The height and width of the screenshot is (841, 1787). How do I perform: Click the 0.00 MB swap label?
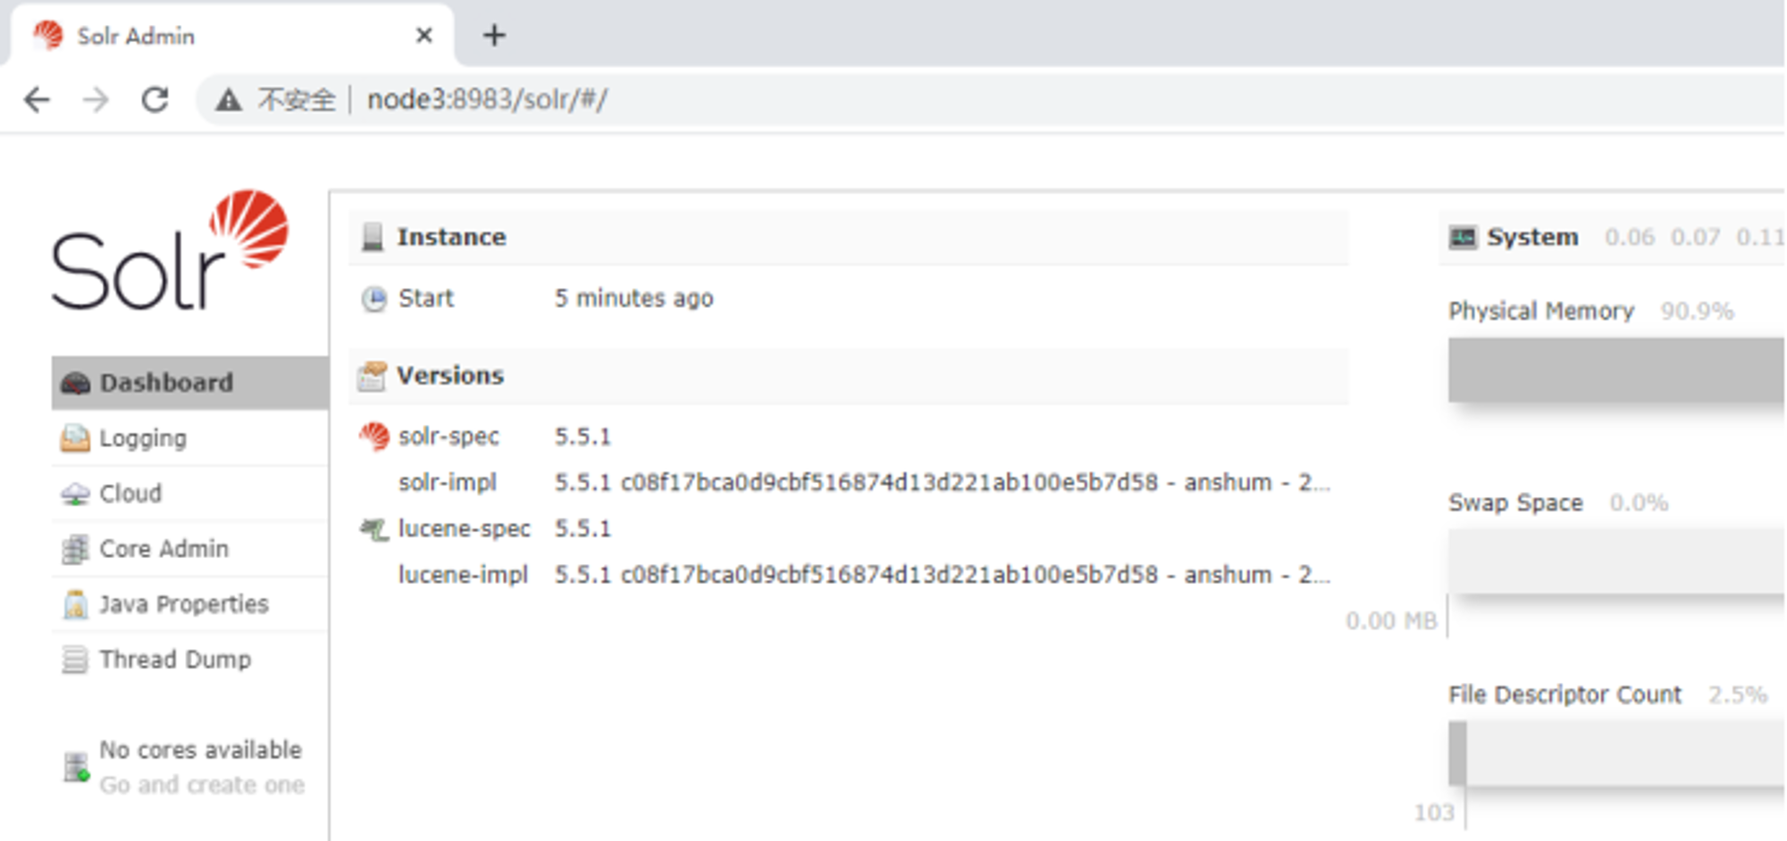pyautogui.click(x=1391, y=621)
